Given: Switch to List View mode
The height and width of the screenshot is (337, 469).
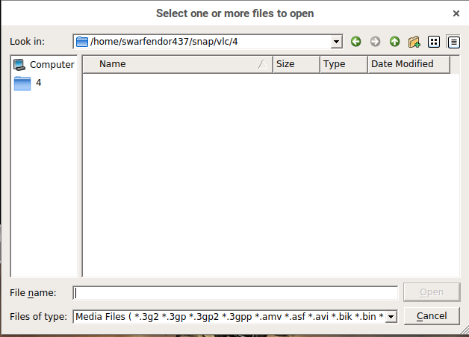Looking at the screenshot, I should coord(434,42).
